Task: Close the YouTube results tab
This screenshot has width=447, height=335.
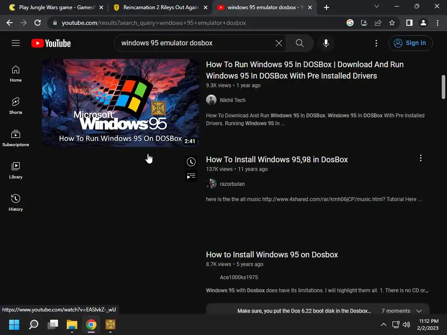Action: pyautogui.click(x=310, y=7)
